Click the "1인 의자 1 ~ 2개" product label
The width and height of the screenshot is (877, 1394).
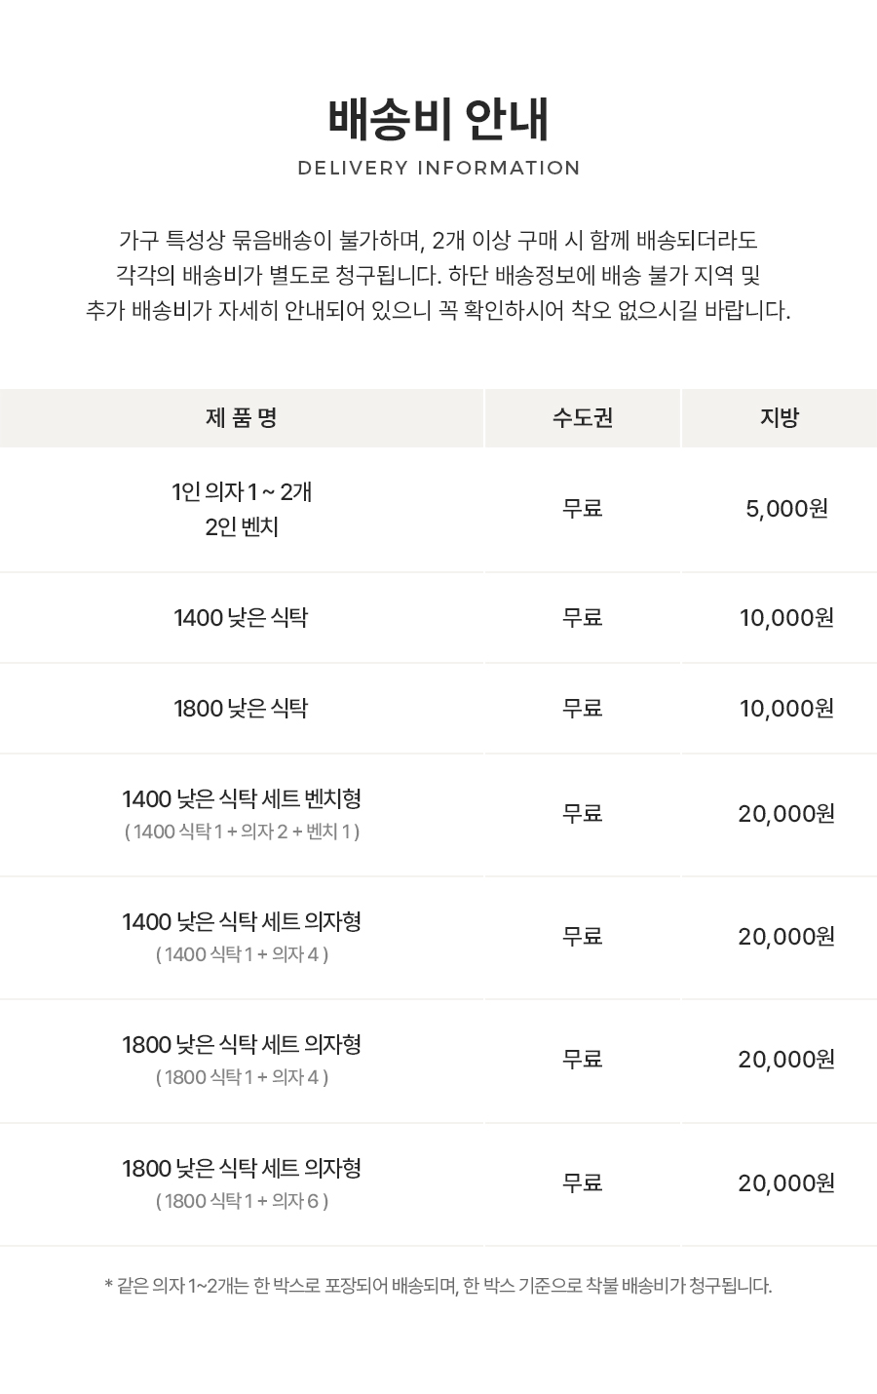pos(242,492)
